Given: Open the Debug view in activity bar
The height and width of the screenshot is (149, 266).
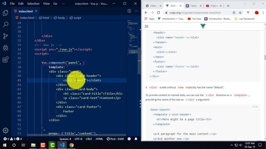Looking at the screenshot, I should pyautogui.click(x=5, y=48).
